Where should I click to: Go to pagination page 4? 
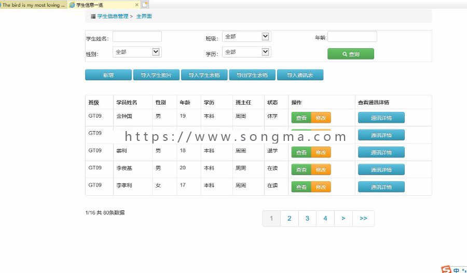coord(325,218)
